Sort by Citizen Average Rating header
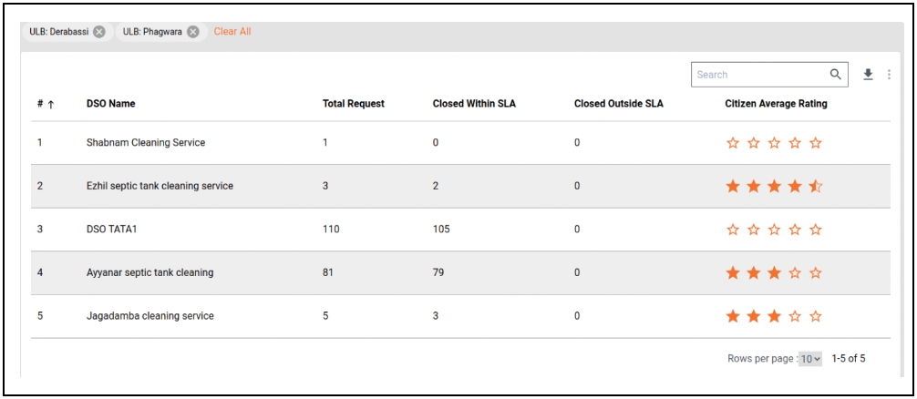Screen dimensions: 917x399 pyautogui.click(x=776, y=104)
